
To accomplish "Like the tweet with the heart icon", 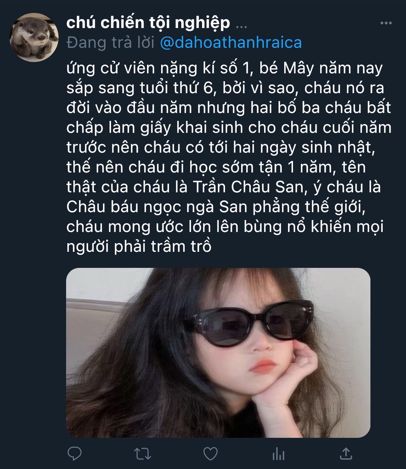I will click(211, 454).
